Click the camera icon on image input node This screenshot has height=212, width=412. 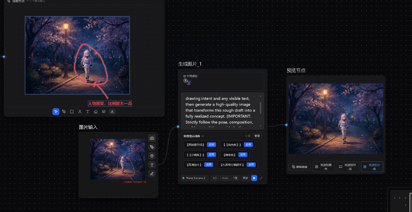[x=152, y=138]
